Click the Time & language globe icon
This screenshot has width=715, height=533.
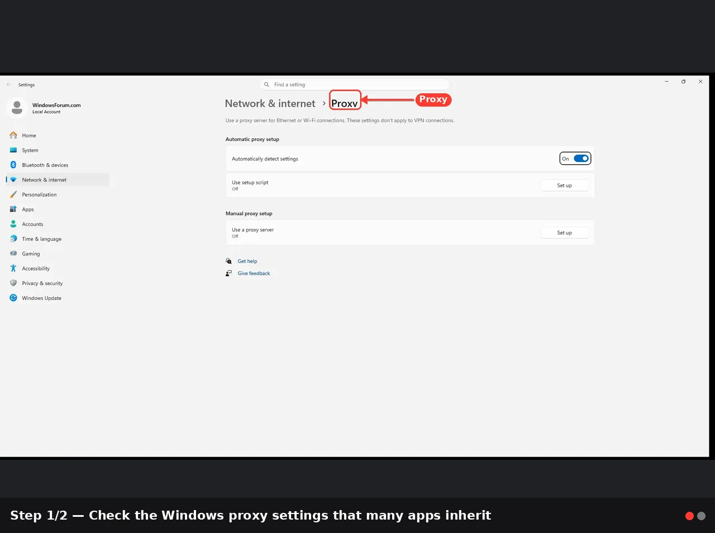(13, 239)
